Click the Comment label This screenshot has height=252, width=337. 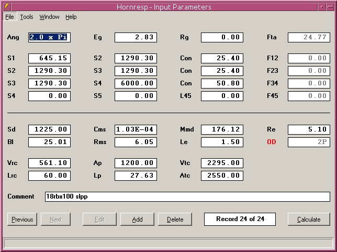coord(21,196)
